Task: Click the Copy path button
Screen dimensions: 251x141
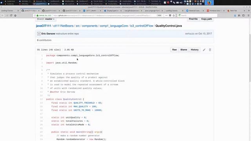Action: (207, 19)
